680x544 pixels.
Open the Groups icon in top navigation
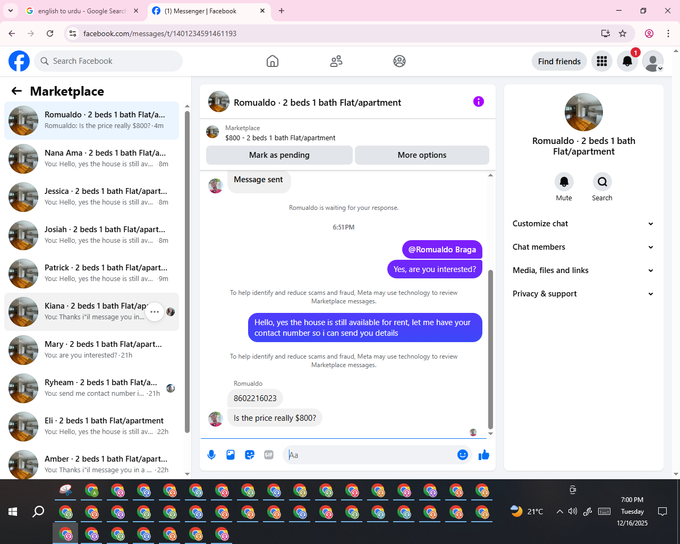click(x=399, y=61)
